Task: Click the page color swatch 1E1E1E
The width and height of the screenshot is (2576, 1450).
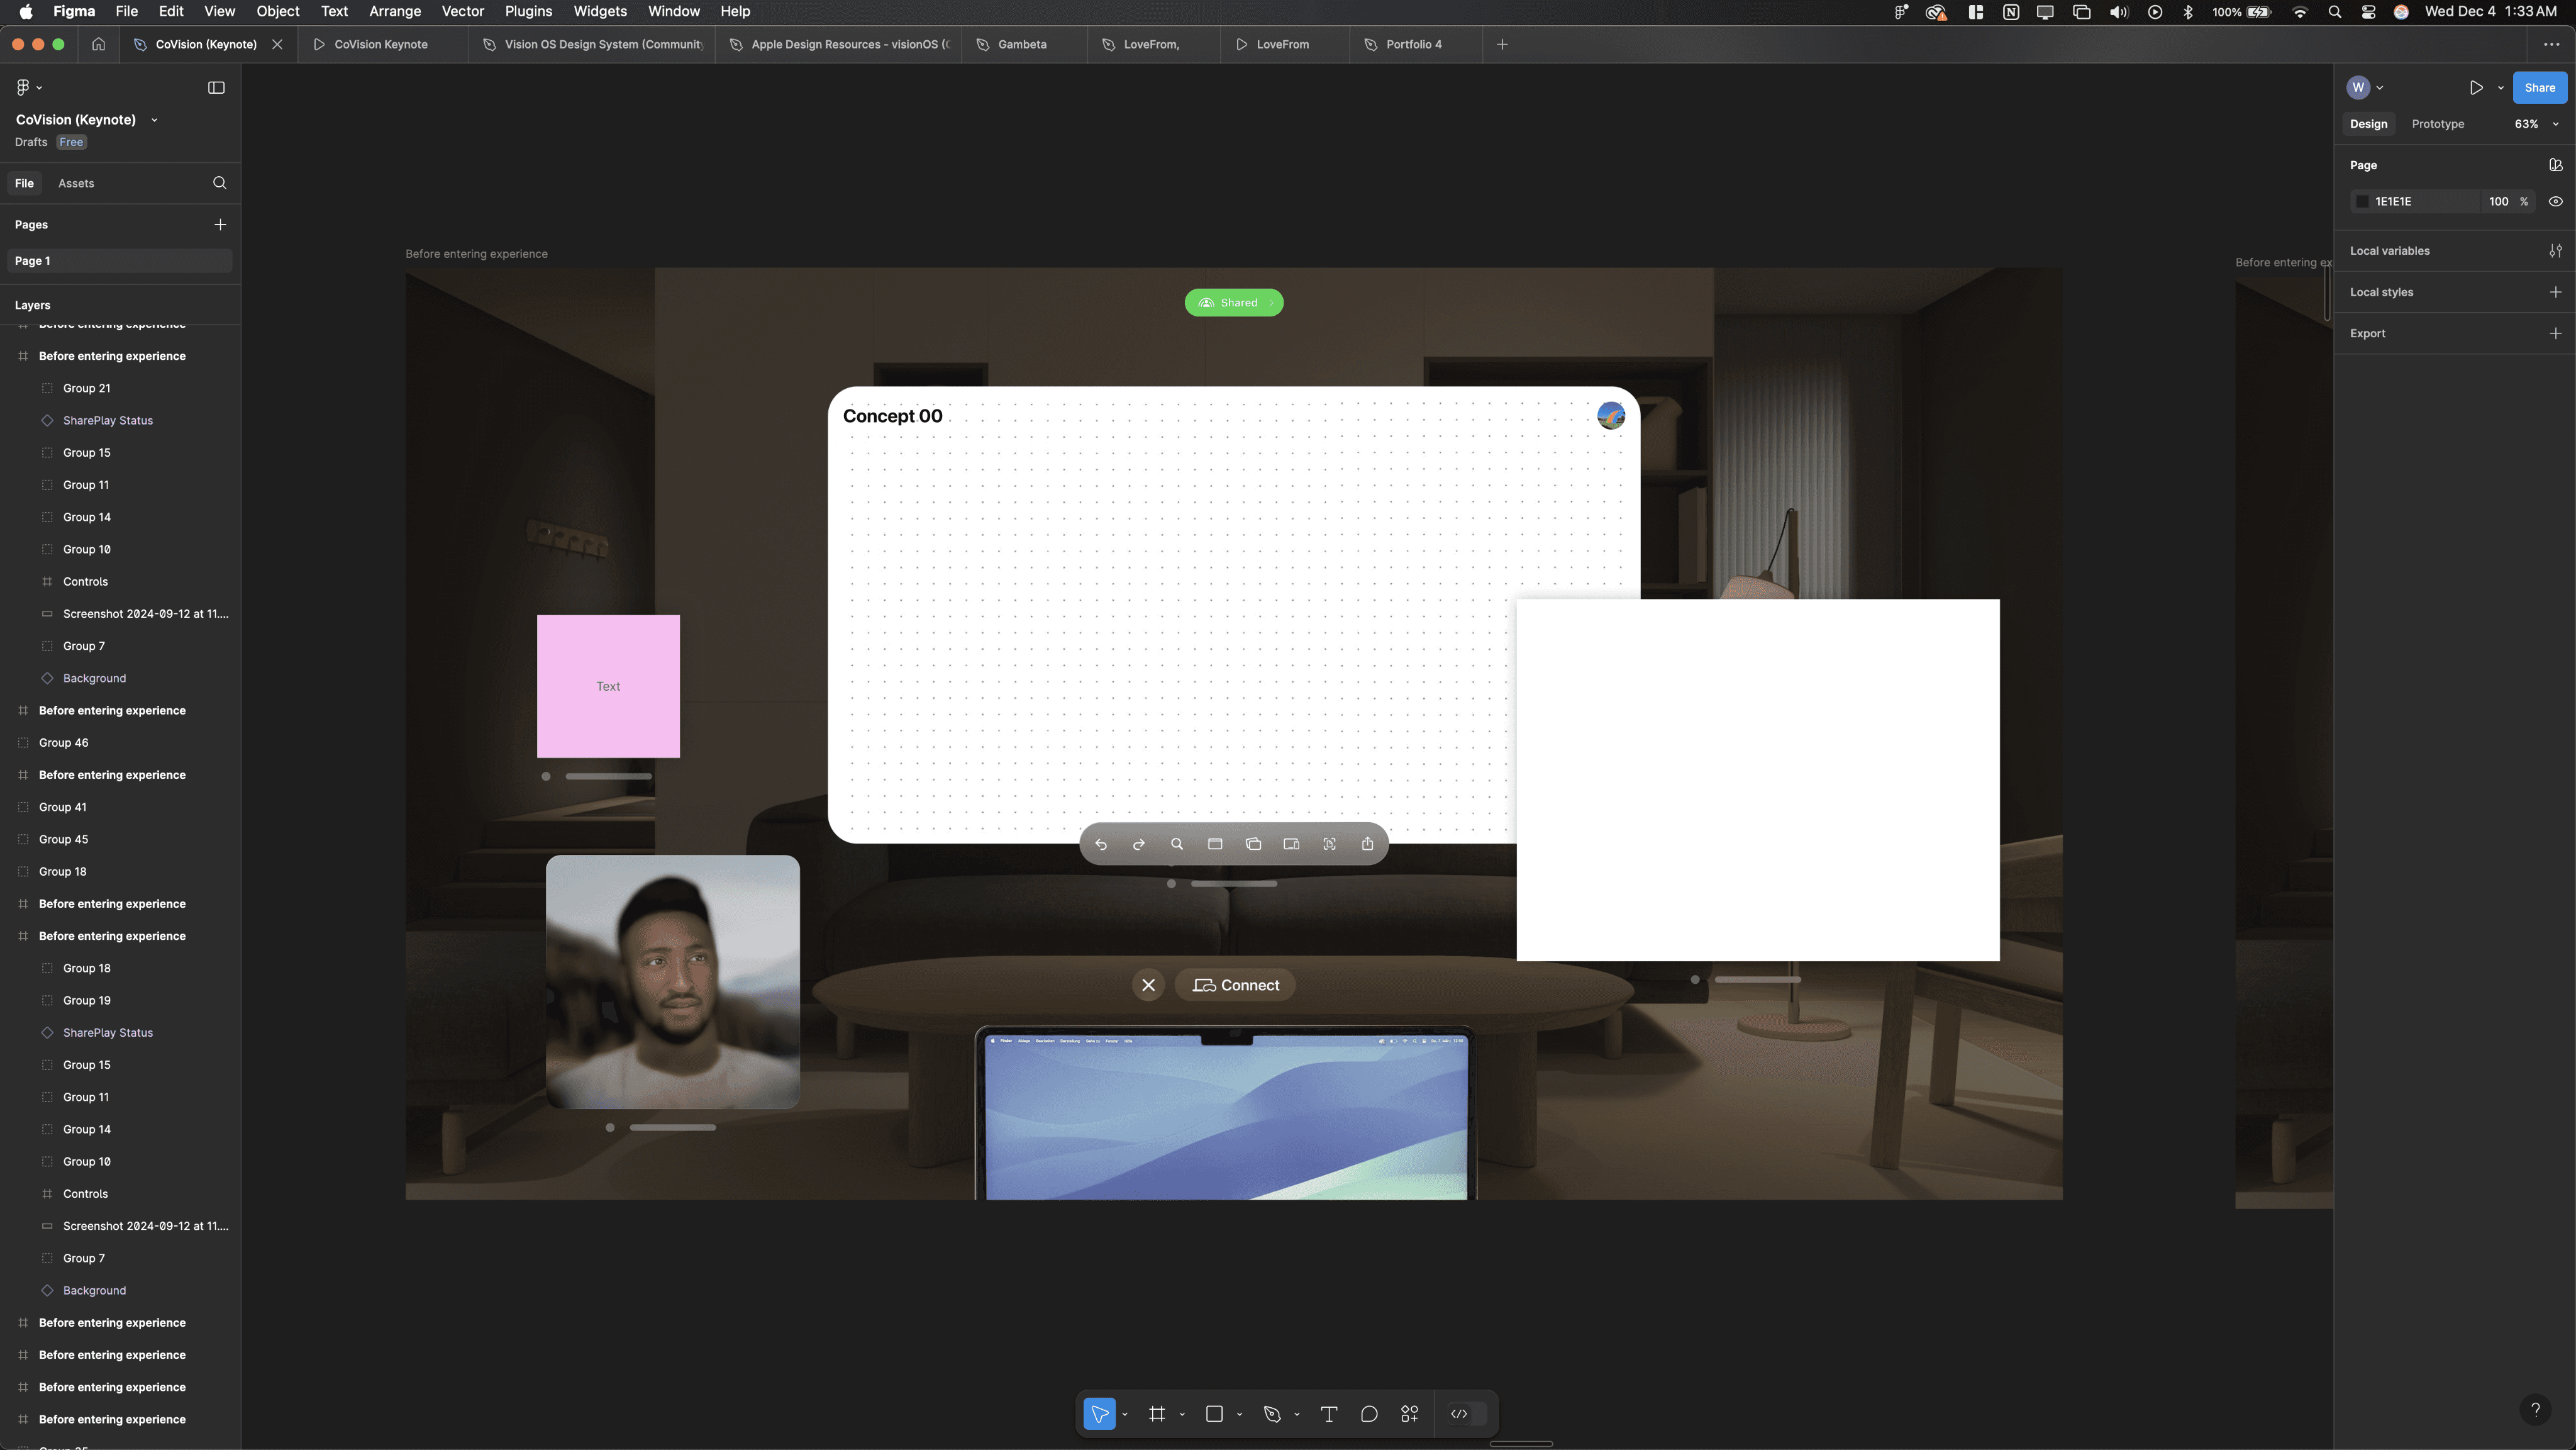Action: coord(2363,201)
